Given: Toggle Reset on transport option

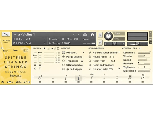Looking at the screenshot, I should [x=90, y=65].
